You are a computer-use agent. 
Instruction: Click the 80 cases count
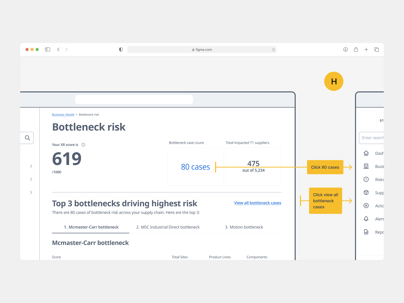click(x=195, y=167)
